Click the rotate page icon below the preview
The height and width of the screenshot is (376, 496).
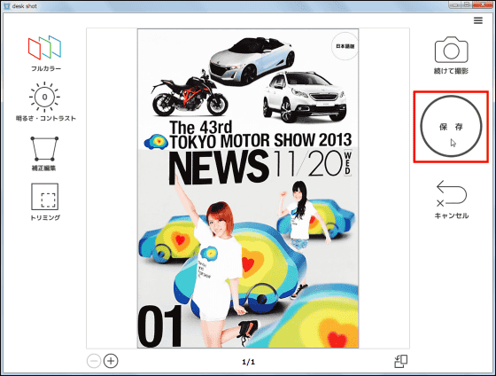400,361
